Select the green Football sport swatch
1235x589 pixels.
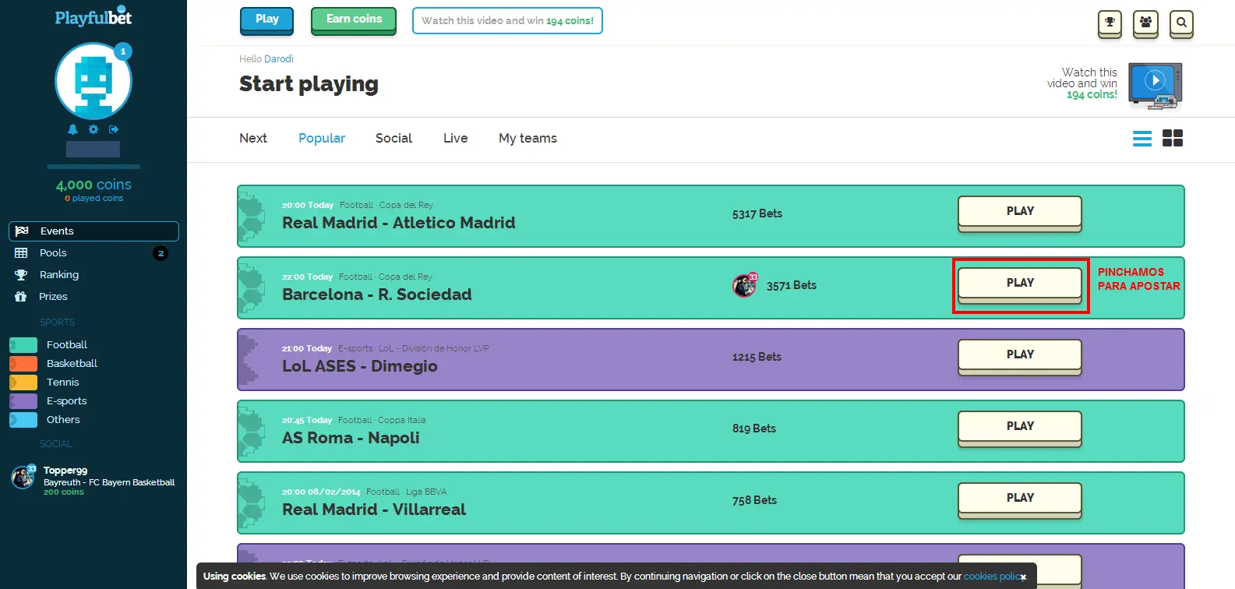[23, 345]
